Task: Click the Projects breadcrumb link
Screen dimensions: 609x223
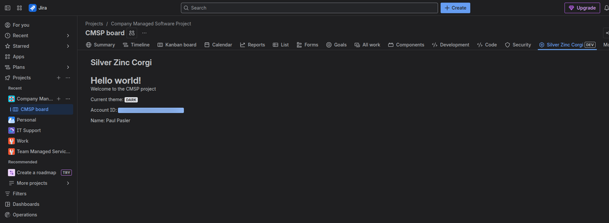Action: [94, 24]
